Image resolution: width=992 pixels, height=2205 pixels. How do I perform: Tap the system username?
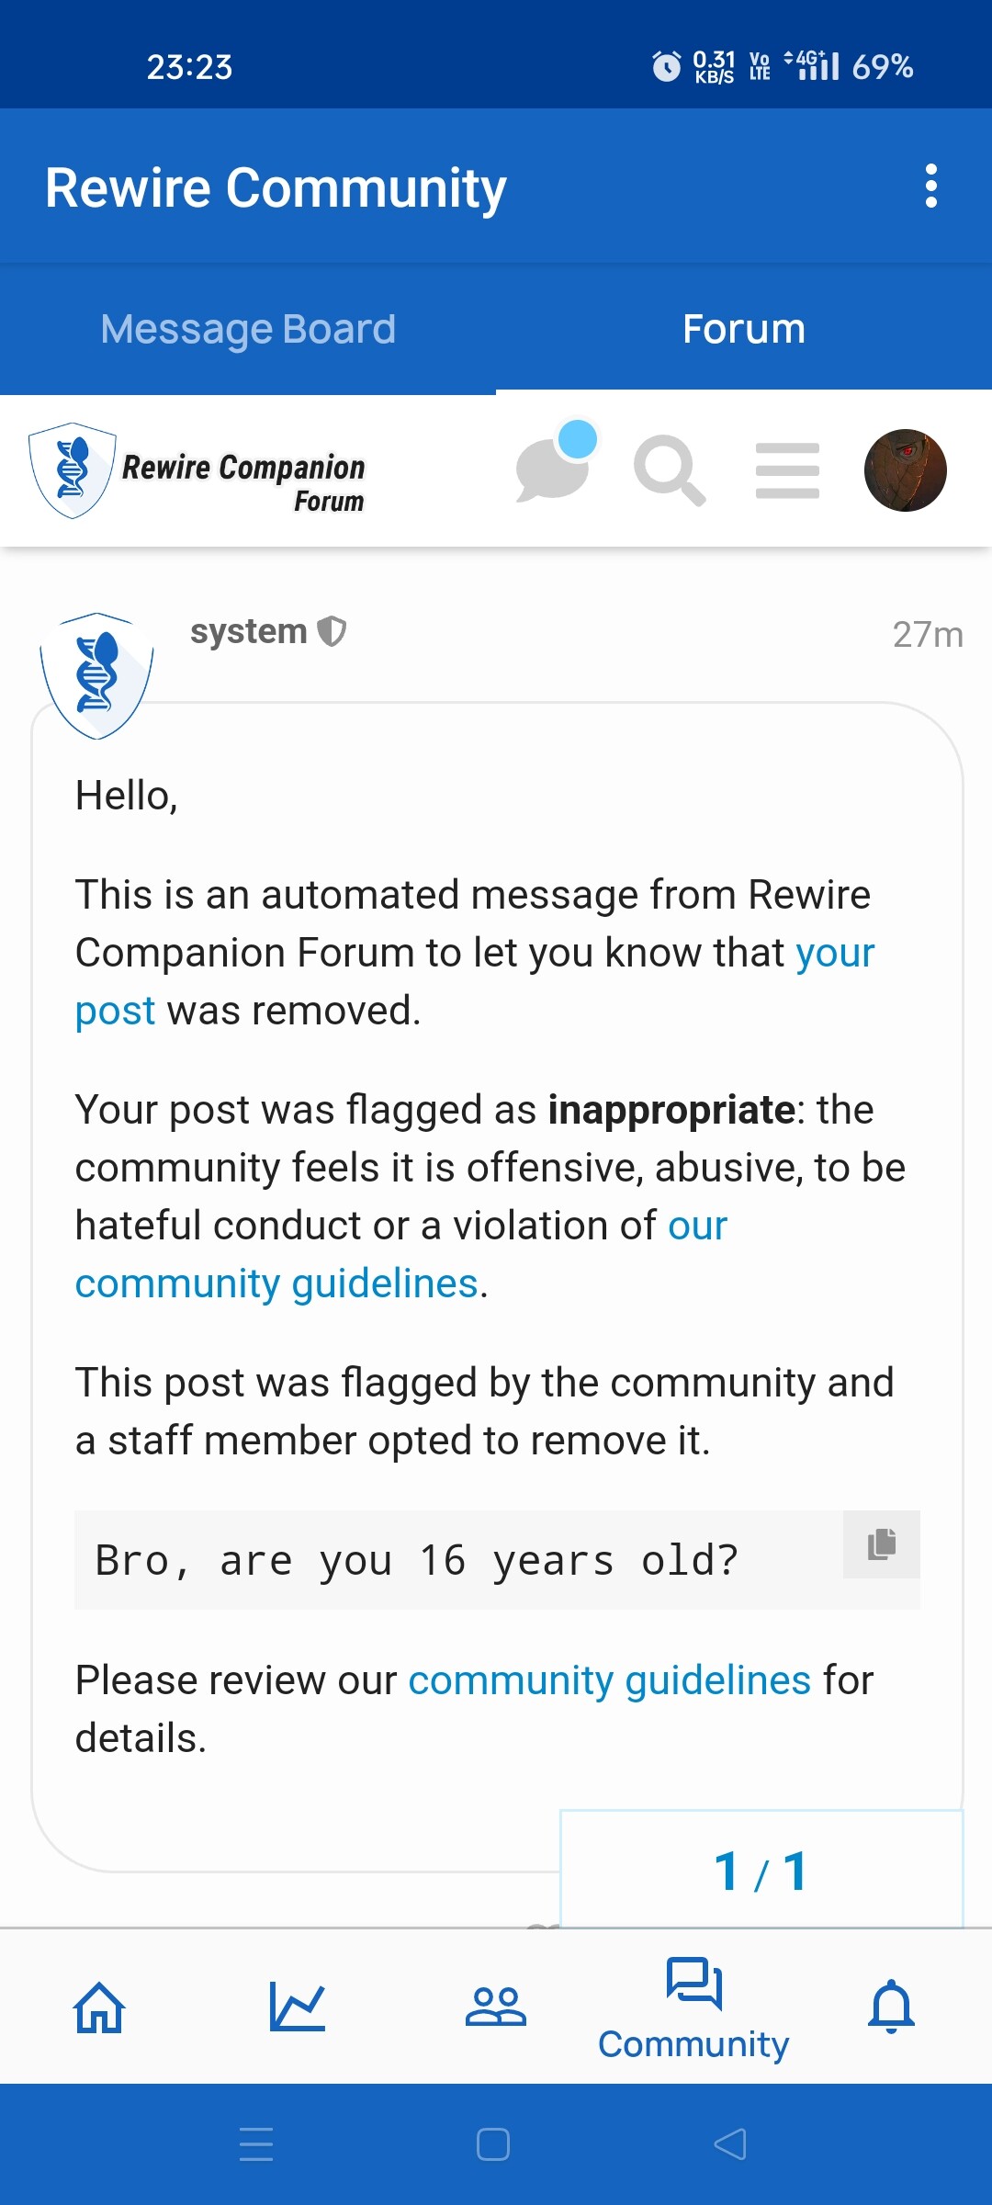(x=248, y=631)
